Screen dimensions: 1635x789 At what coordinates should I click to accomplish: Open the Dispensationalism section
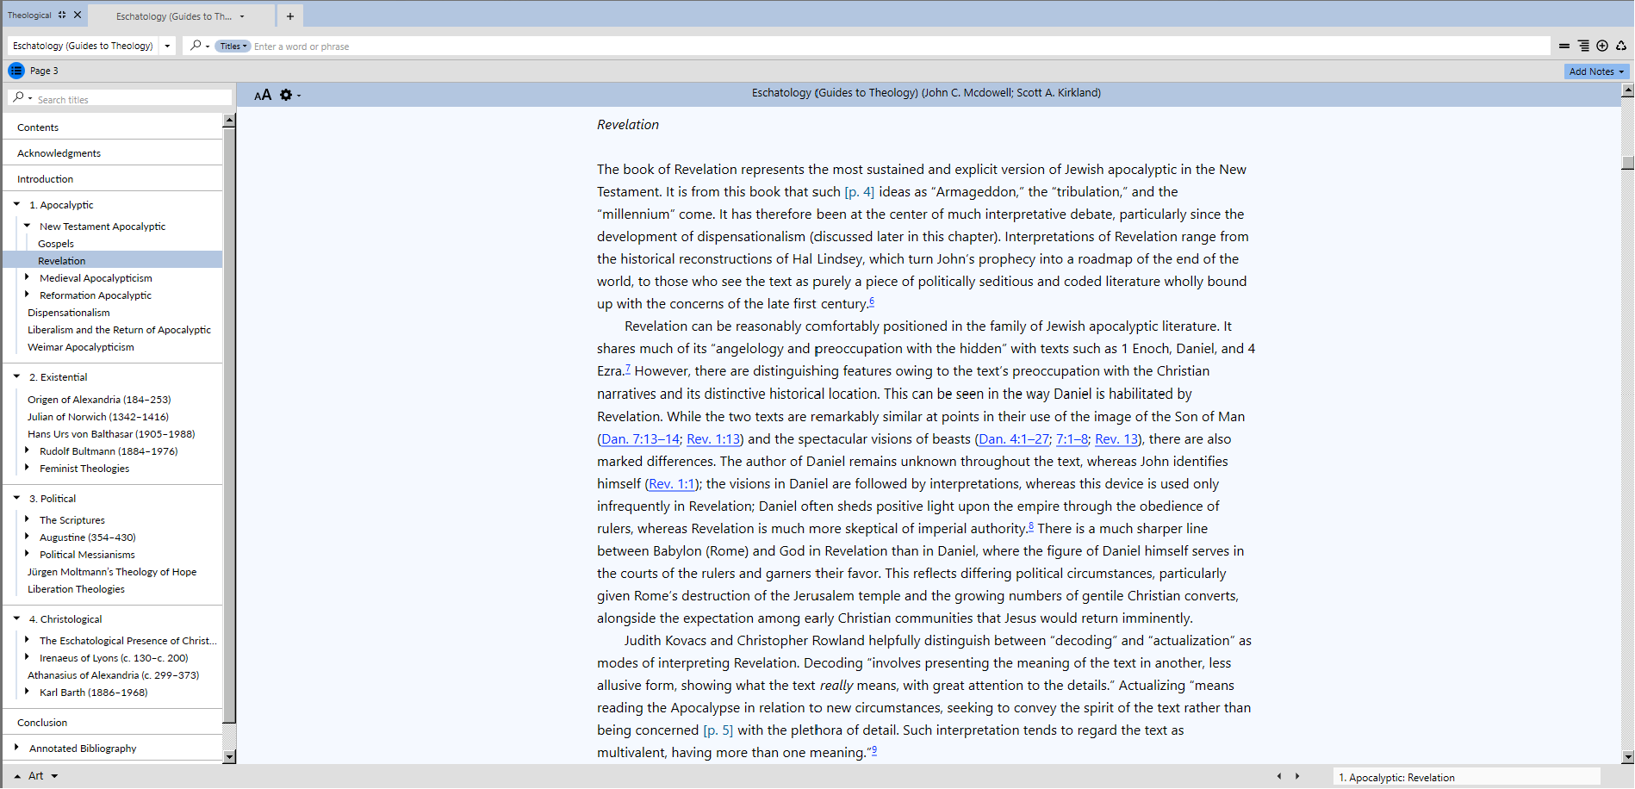pos(69,313)
